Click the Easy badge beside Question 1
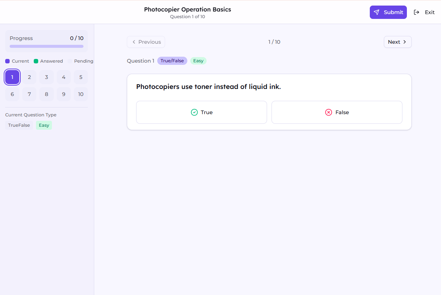Viewport: 441px width, 295px height. point(198,61)
